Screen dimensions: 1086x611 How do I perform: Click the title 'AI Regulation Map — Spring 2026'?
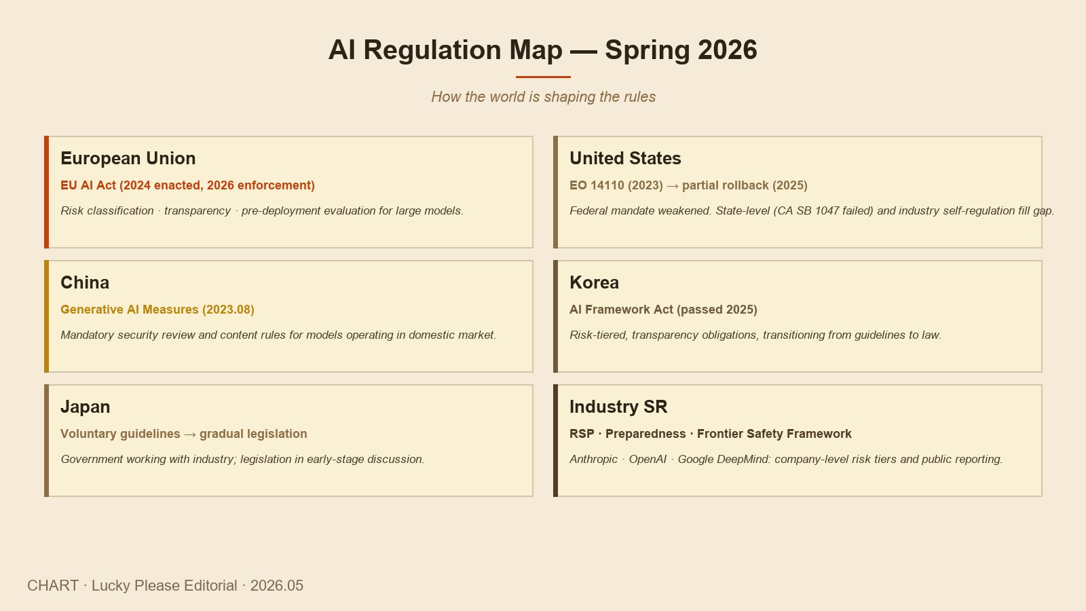point(543,50)
